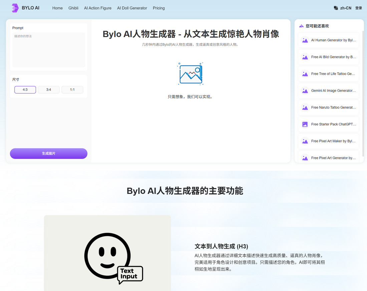Click the AI Human Generator item icon
Screen dimensions: 367x291
click(305, 40)
